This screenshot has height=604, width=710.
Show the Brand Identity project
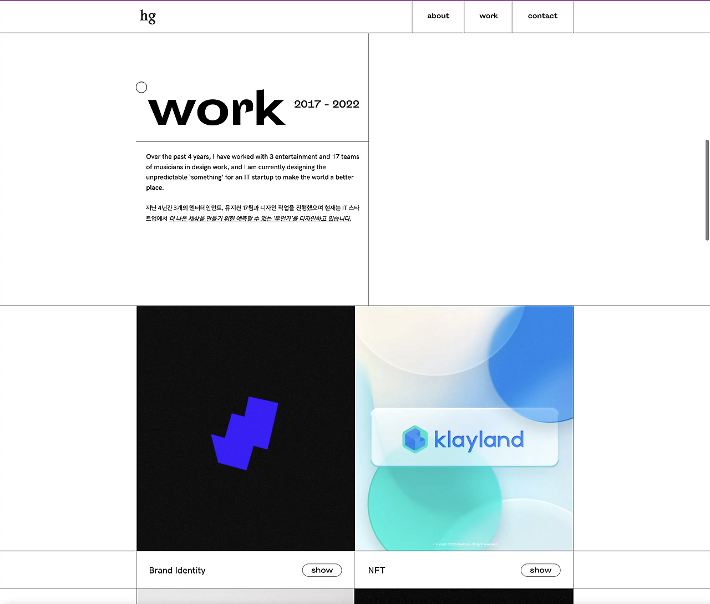coord(322,570)
